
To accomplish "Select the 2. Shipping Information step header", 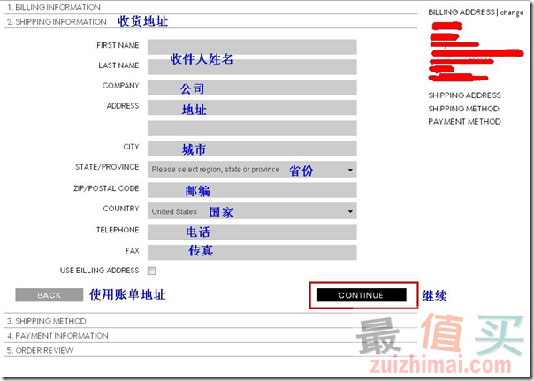I will pyautogui.click(x=57, y=22).
